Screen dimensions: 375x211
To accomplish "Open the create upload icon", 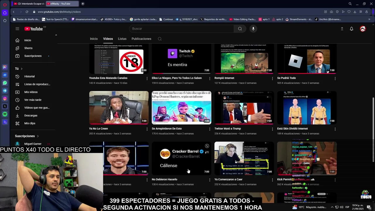I will (x=342, y=29).
